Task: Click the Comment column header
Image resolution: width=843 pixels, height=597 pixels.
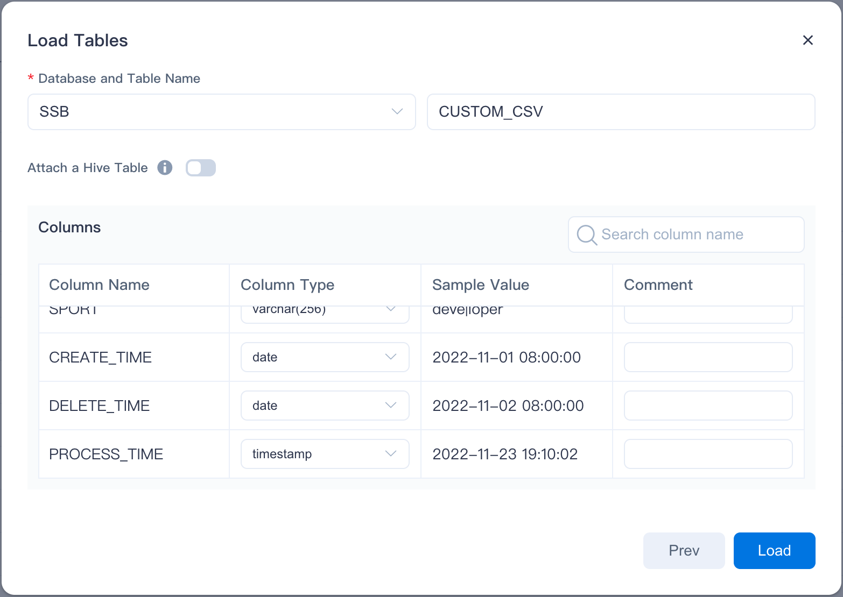Action: (658, 285)
